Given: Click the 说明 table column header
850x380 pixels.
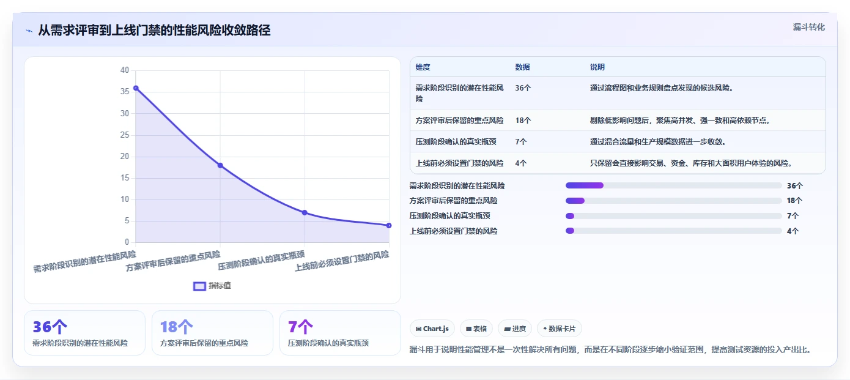Looking at the screenshot, I should click(597, 67).
